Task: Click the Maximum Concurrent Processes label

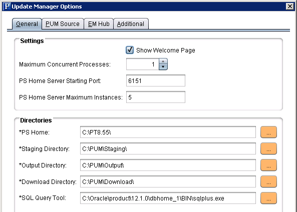Action: (x=65, y=64)
